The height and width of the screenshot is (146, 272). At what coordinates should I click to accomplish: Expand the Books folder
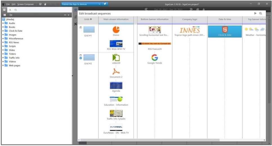point(3,27)
